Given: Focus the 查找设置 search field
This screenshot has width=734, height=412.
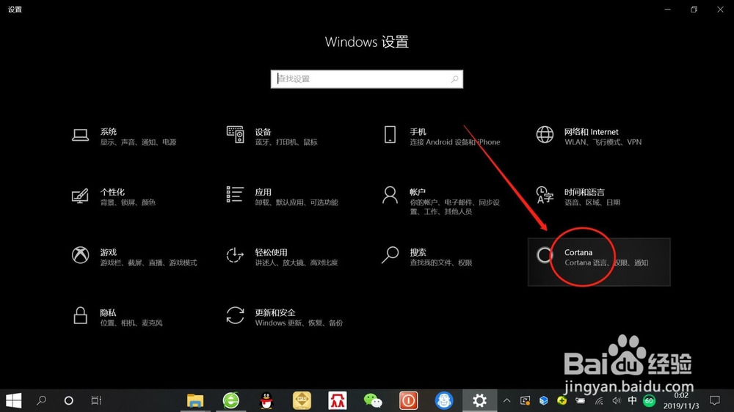Looking at the screenshot, I should 366,79.
